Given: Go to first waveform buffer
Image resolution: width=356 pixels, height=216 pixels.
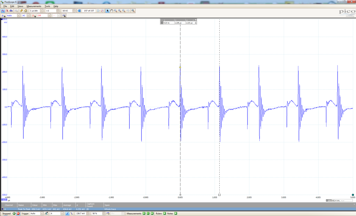Looking at the screenshot, I should point(79,11).
